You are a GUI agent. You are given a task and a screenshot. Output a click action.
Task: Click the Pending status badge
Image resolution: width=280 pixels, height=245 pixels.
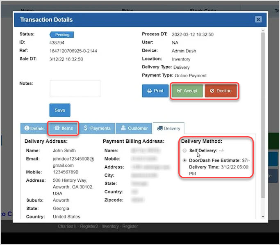pyautogui.click(x=62, y=35)
